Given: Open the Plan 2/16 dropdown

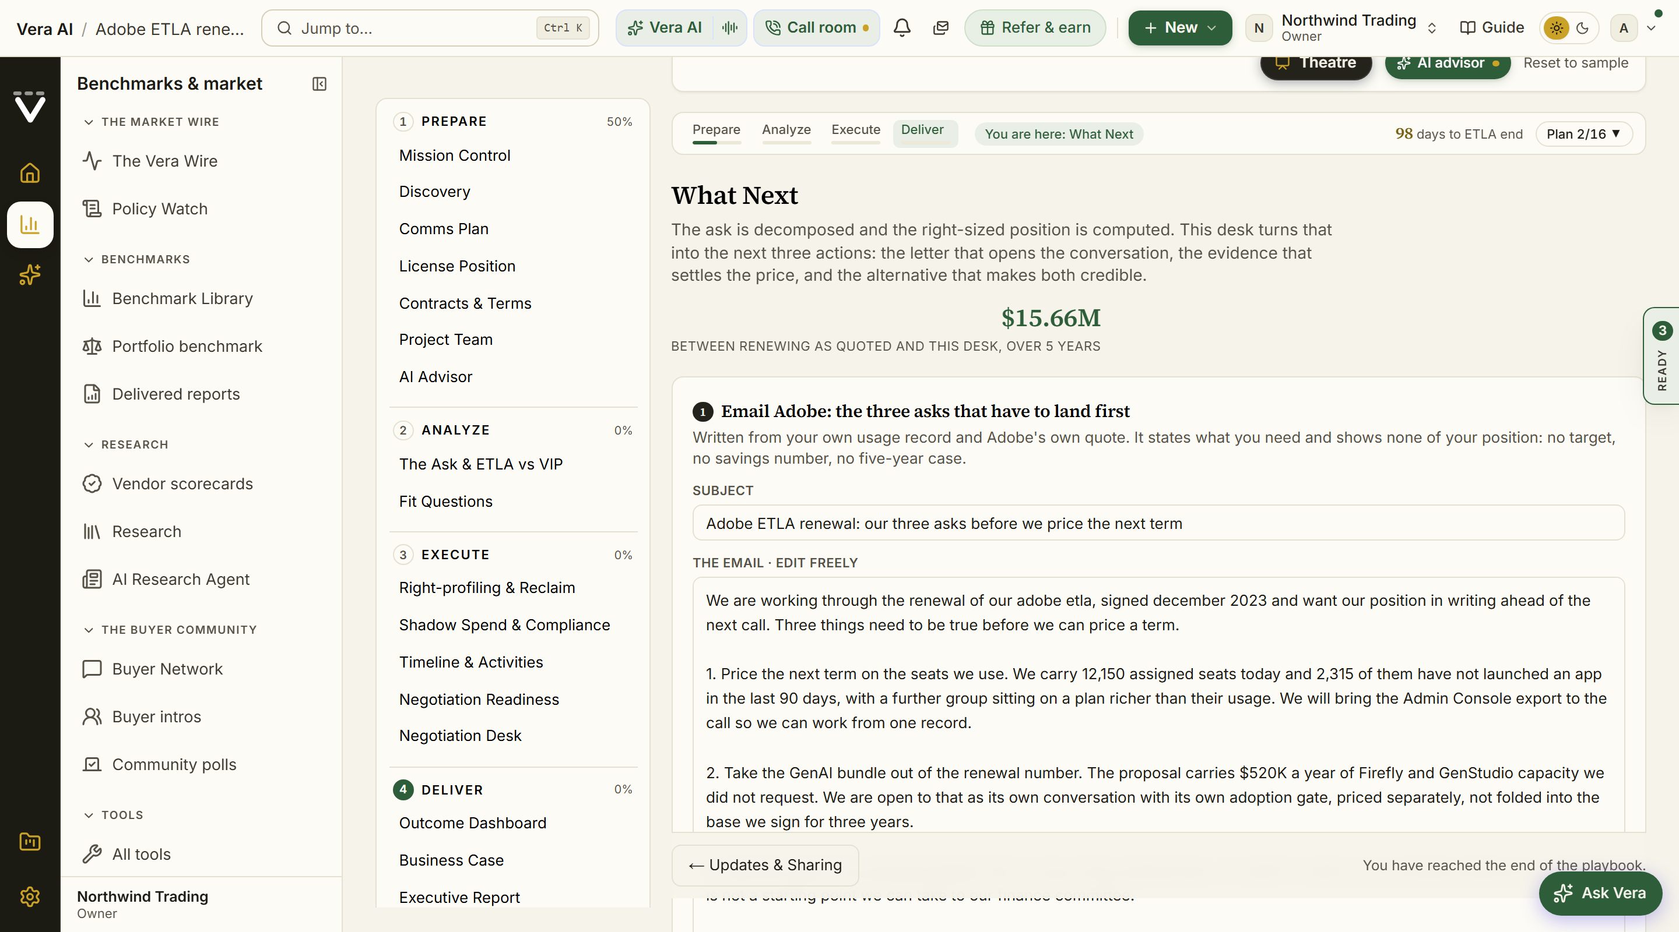Looking at the screenshot, I should tap(1584, 134).
